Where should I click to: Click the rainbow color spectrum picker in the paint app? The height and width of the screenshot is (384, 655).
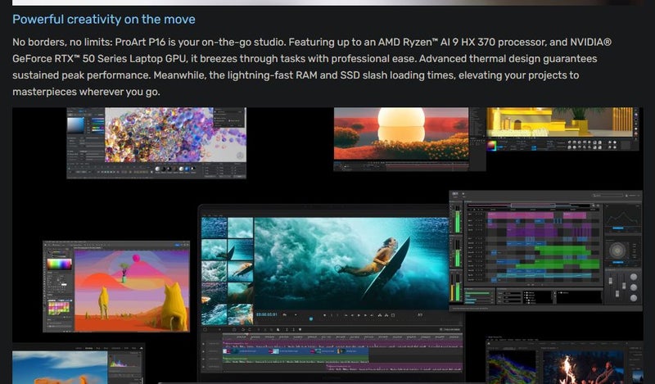pyautogui.click(x=59, y=264)
